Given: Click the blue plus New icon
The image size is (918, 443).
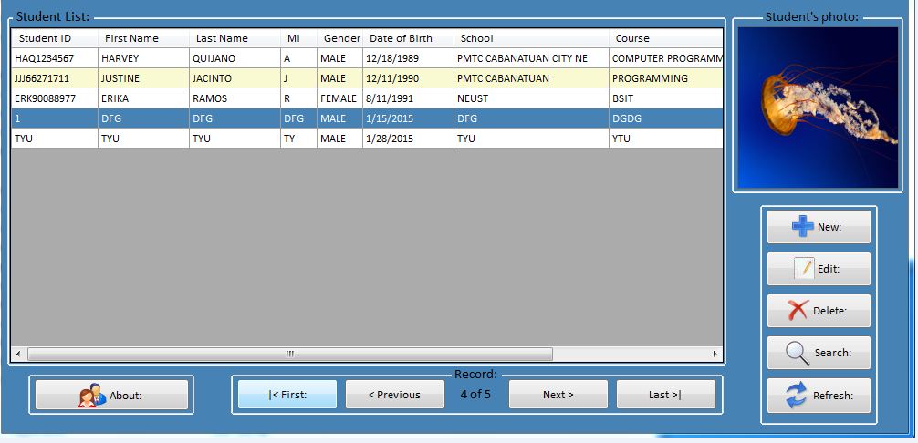Looking at the screenshot, I should coord(802,227).
